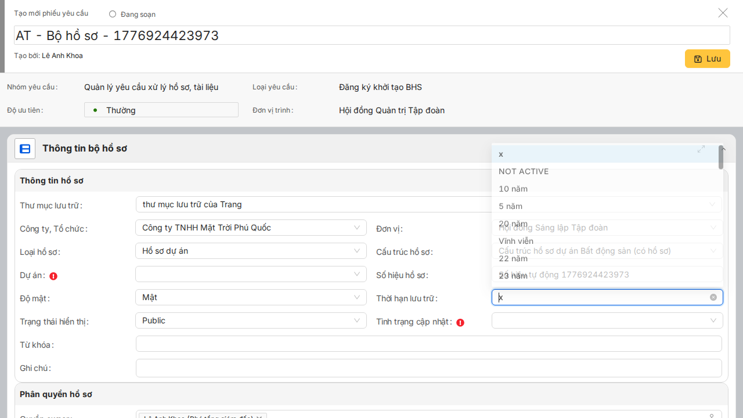Image resolution: width=743 pixels, height=418 pixels.
Task: Pick the "5 năm" retention option
Action: coord(511,206)
